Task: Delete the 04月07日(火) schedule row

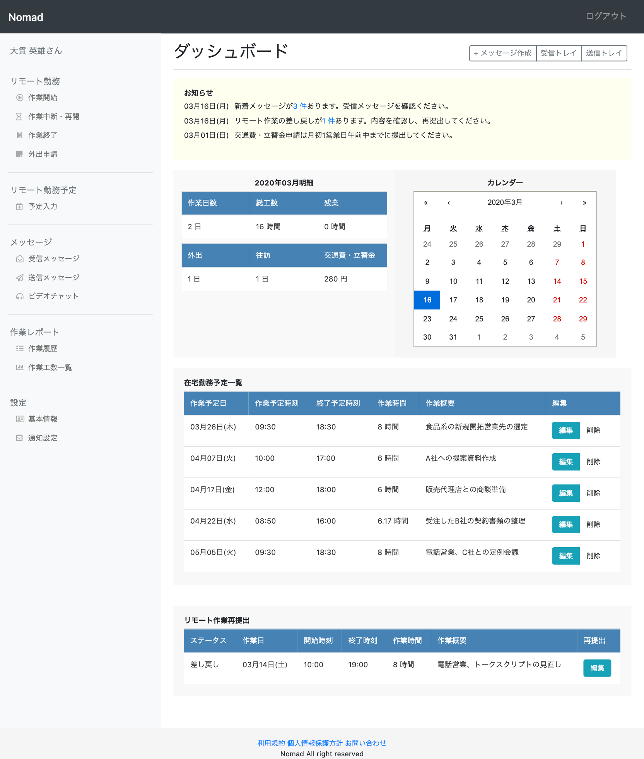Action: click(x=593, y=462)
